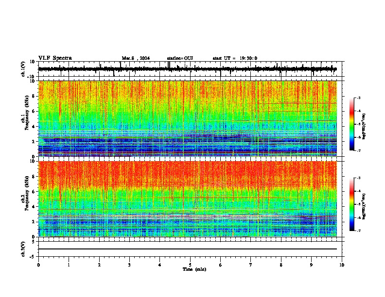The image size is (385, 297).
Task: Click the ch.2 spectrogram plot
Action: [188, 199]
